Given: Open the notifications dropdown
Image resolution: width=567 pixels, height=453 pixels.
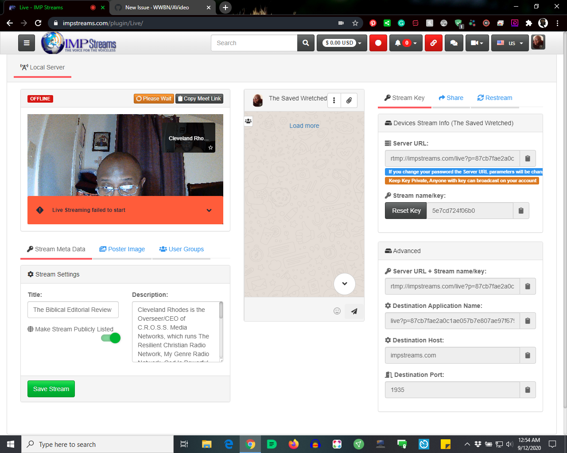Looking at the screenshot, I should [406, 42].
